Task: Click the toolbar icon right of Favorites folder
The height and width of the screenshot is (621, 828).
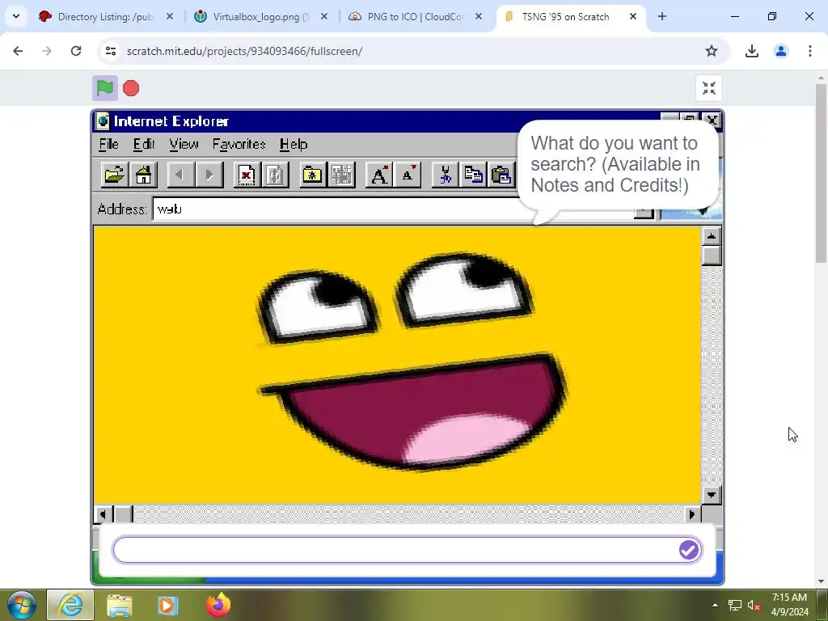Action: 341,175
